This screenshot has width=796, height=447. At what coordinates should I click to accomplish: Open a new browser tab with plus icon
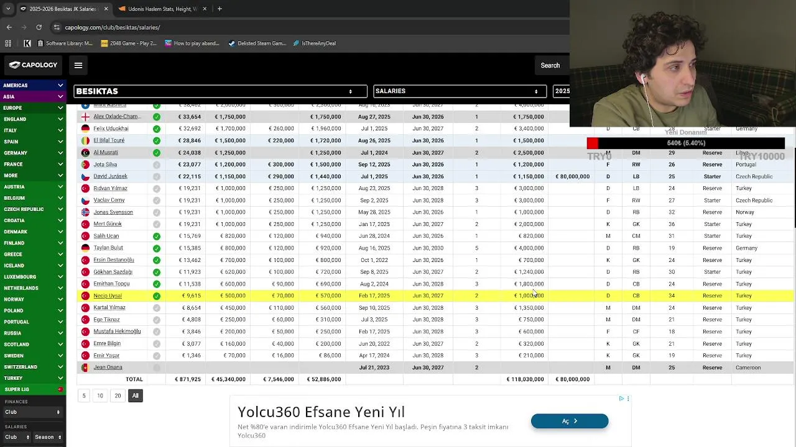pyautogui.click(x=220, y=9)
